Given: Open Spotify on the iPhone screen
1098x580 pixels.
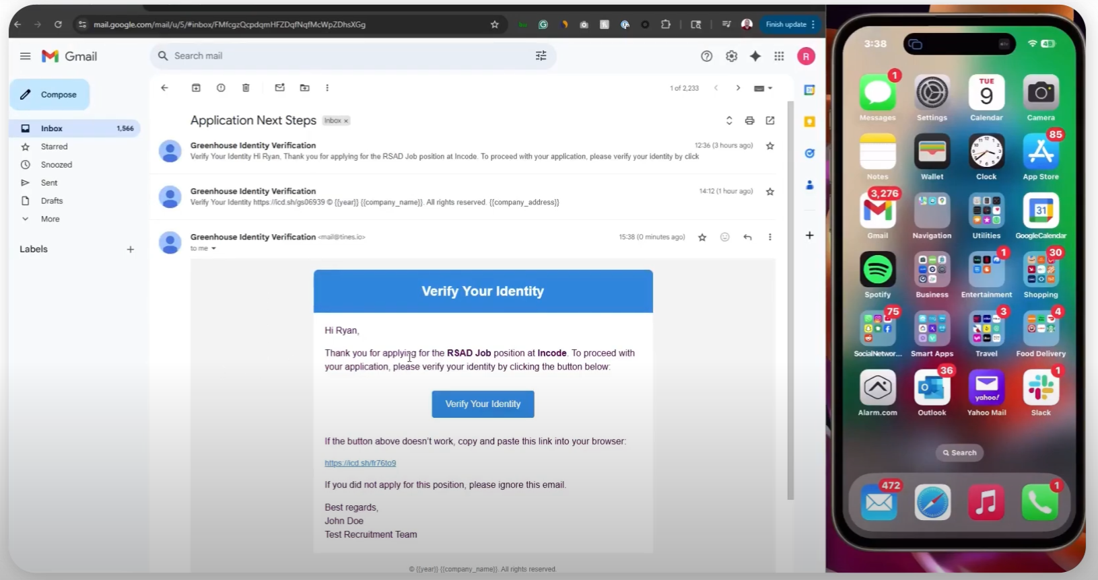Looking at the screenshot, I should pyautogui.click(x=878, y=270).
